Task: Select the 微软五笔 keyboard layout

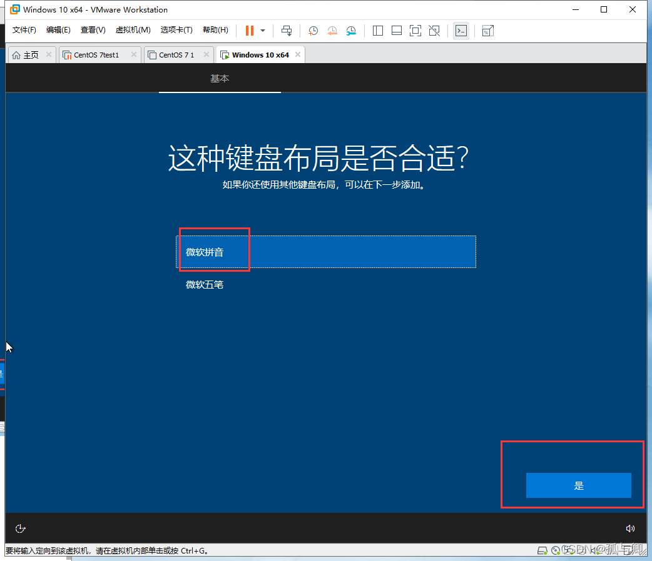Action: [x=326, y=284]
